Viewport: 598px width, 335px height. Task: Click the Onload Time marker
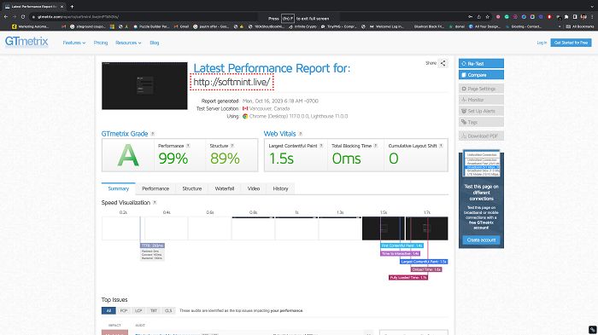pos(426,269)
